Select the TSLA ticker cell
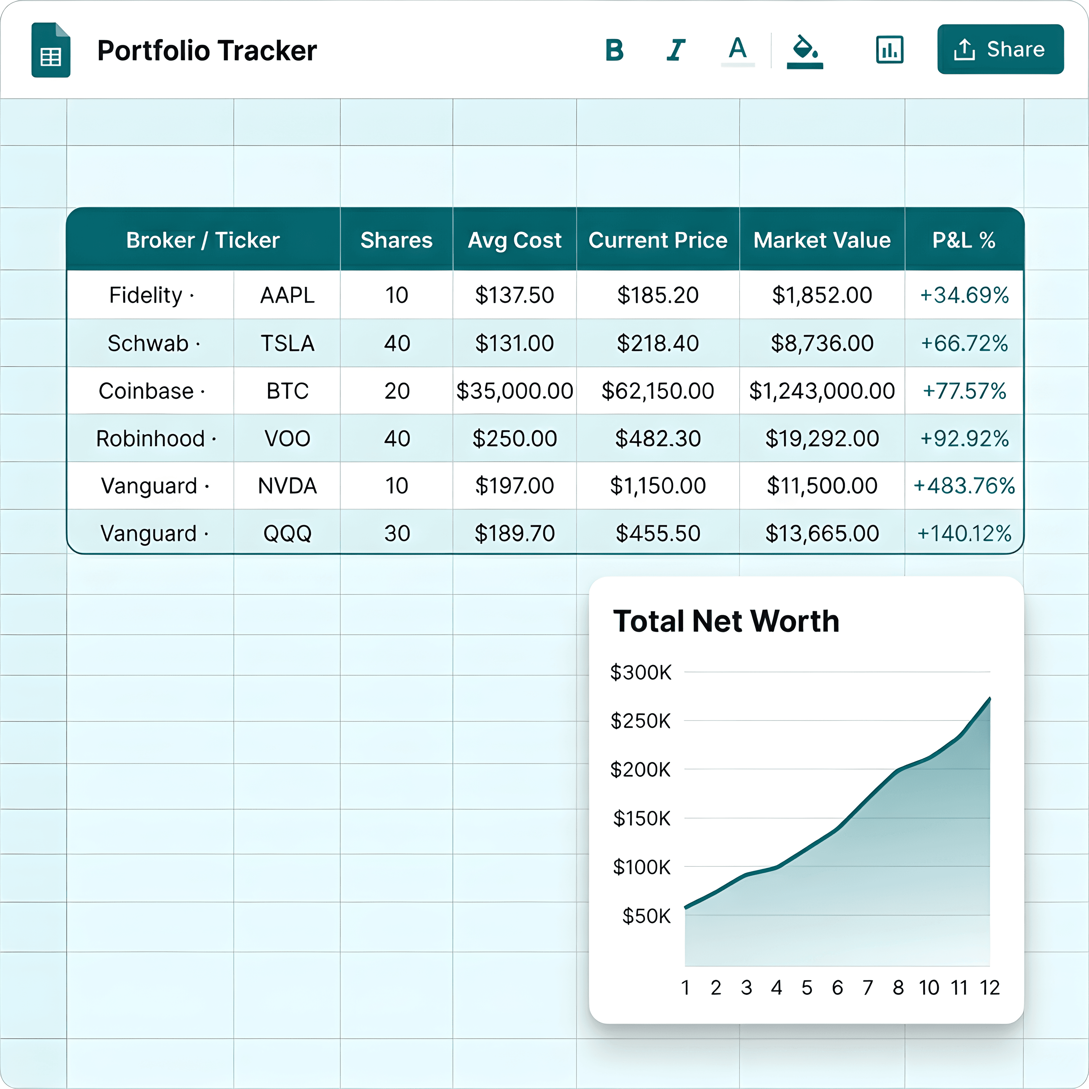1089x1089 pixels. [287, 343]
